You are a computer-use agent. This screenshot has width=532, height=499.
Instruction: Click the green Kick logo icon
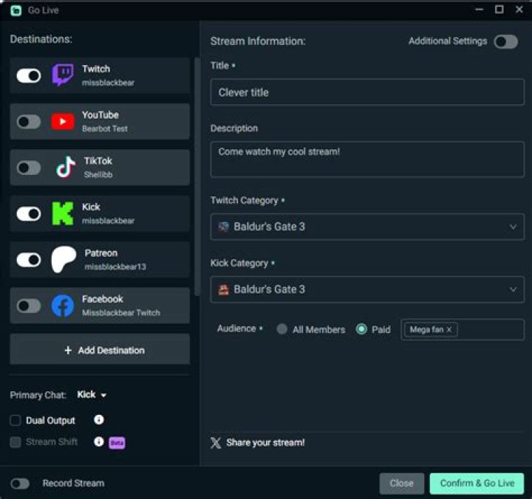pyautogui.click(x=62, y=213)
